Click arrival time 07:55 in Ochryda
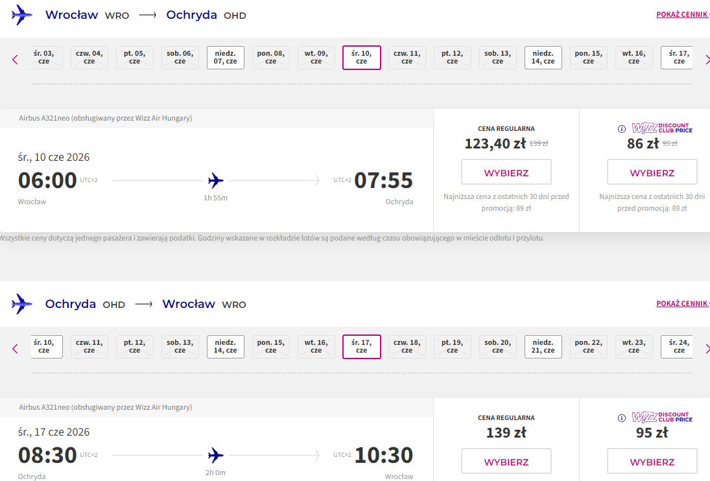The height and width of the screenshot is (481, 710). pyautogui.click(x=383, y=180)
